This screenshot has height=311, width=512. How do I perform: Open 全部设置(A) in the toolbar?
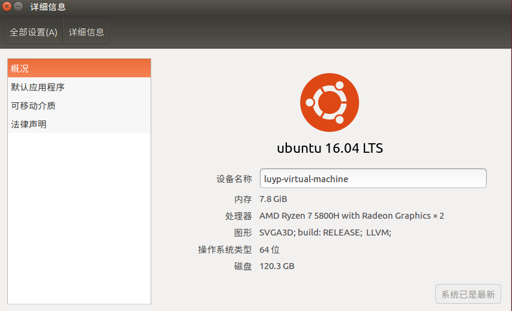pos(34,32)
